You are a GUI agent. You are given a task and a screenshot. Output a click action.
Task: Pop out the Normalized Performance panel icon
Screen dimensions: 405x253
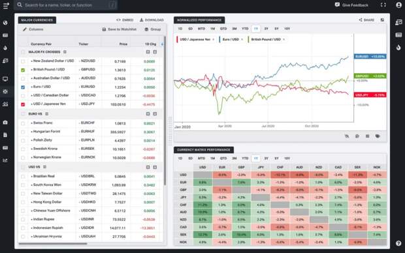click(x=382, y=20)
